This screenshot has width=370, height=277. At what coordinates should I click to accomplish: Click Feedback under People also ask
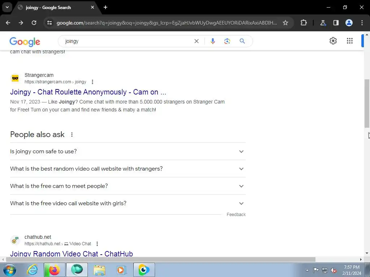(236, 215)
